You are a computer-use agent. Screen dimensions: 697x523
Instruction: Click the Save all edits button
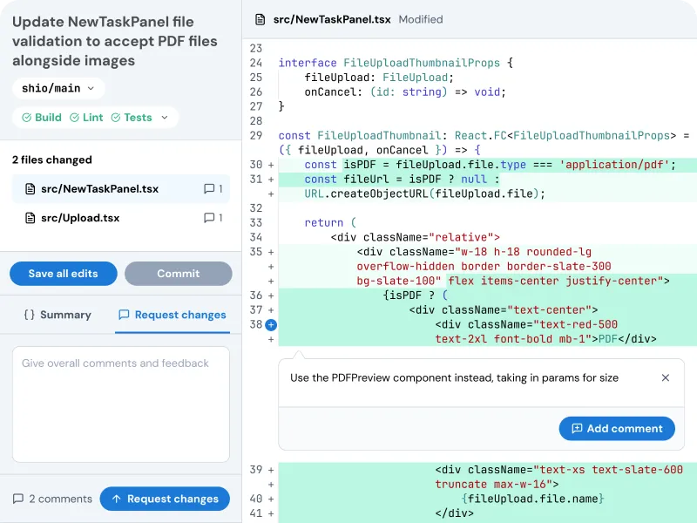63,274
